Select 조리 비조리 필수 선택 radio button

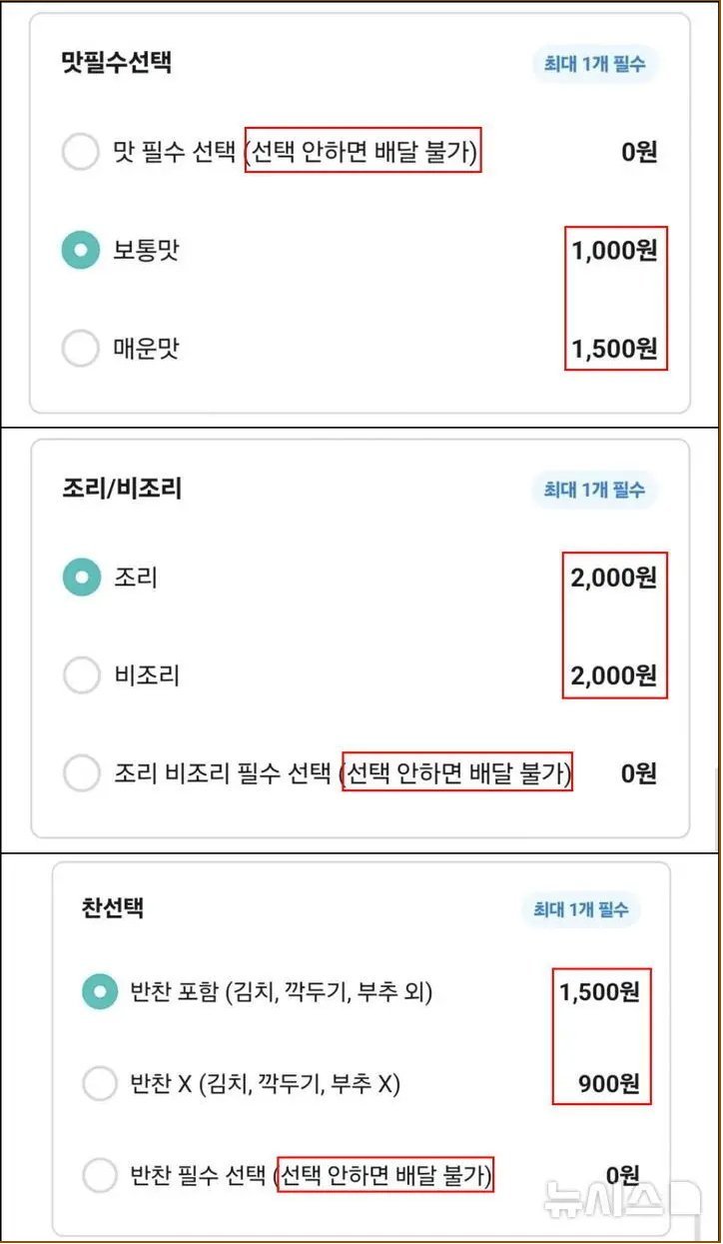(x=82, y=772)
